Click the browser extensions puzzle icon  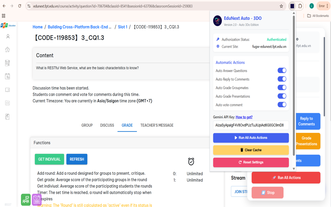click(300, 6)
